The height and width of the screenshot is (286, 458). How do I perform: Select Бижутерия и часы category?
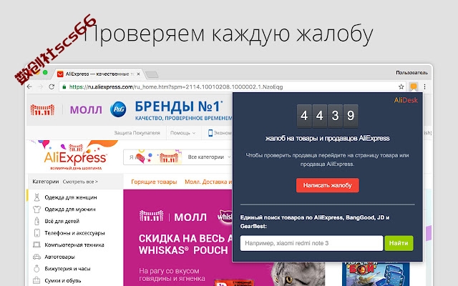coord(67,269)
